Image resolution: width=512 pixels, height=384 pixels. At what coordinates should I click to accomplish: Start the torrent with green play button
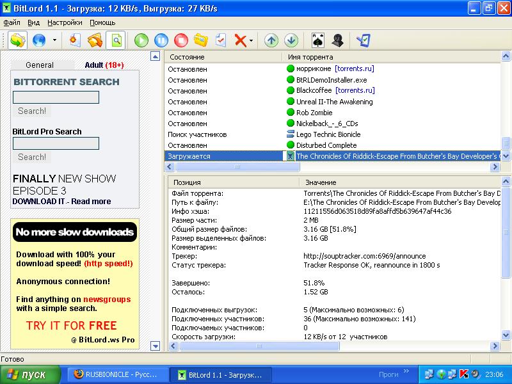(x=141, y=40)
